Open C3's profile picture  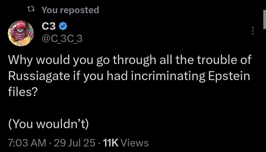(x=21, y=33)
